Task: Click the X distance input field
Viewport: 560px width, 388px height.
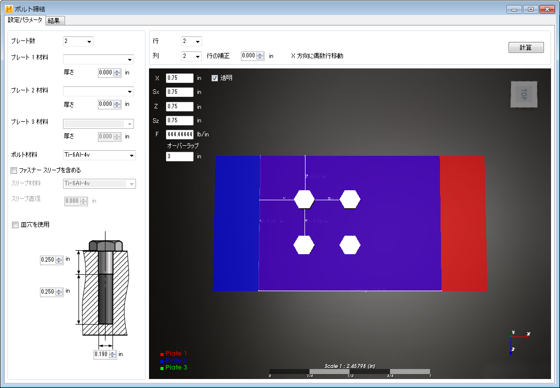Action: (x=179, y=78)
